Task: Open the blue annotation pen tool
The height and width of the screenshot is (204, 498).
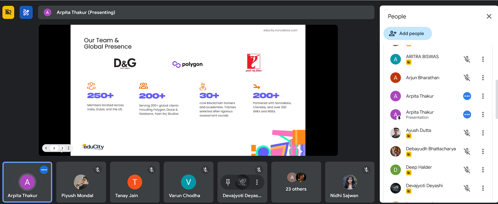Action: coord(26,12)
